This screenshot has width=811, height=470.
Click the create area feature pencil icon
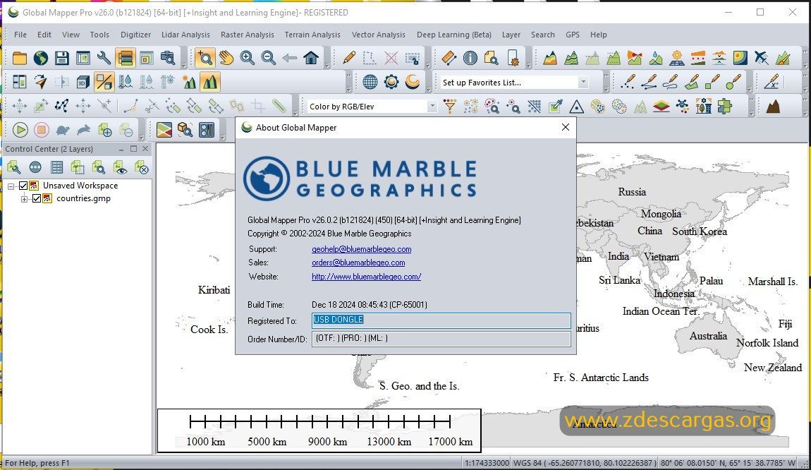tap(691, 82)
